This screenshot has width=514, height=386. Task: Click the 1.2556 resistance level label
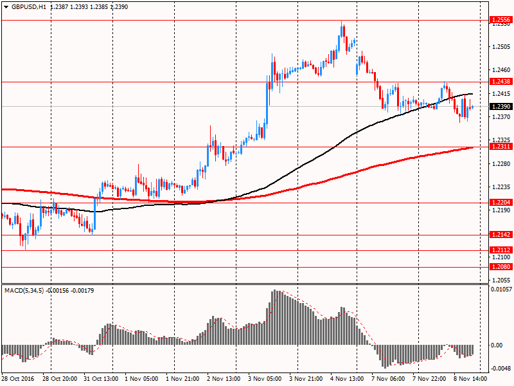click(501, 20)
